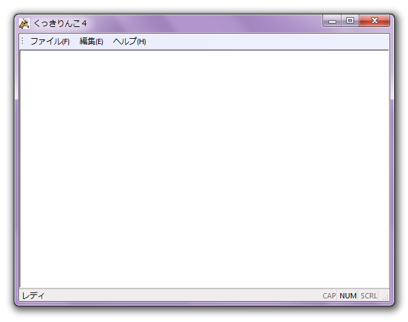The width and height of the screenshot is (408, 322).
Task: Click the menu bar grip handle
Action: coord(22,41)
